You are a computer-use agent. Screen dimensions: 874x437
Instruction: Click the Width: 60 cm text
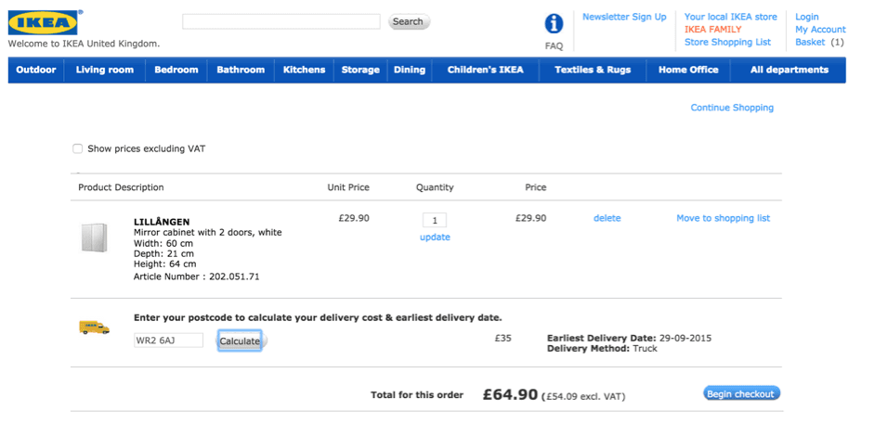(163, 243)
